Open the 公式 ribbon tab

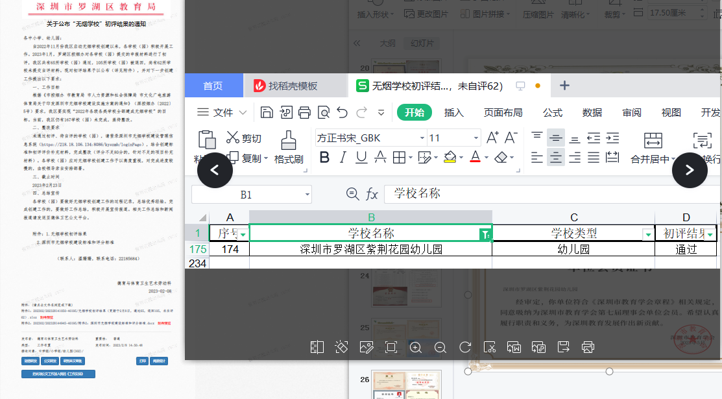pyautogui.click(x=553, y=112)
